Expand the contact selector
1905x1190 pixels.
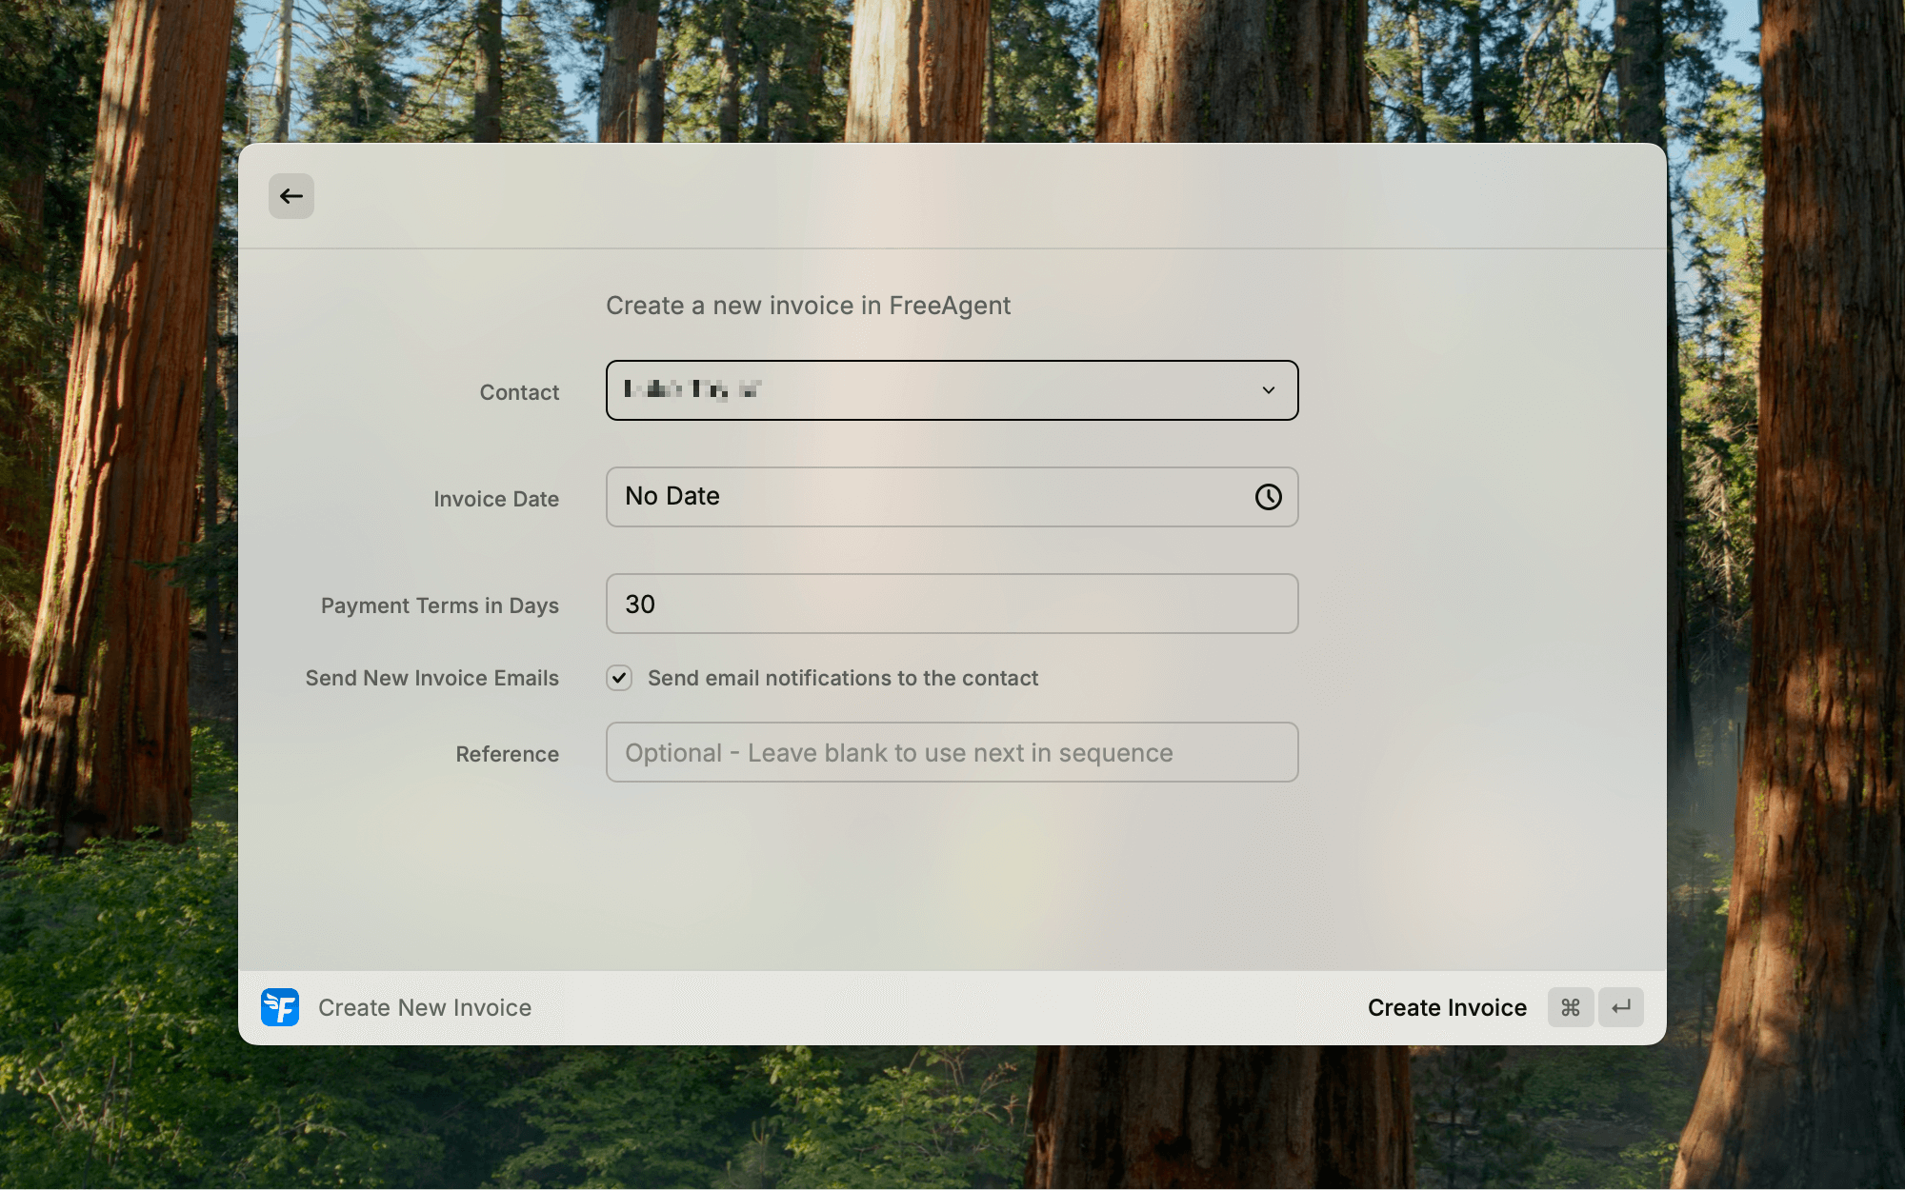coord(952,390)
